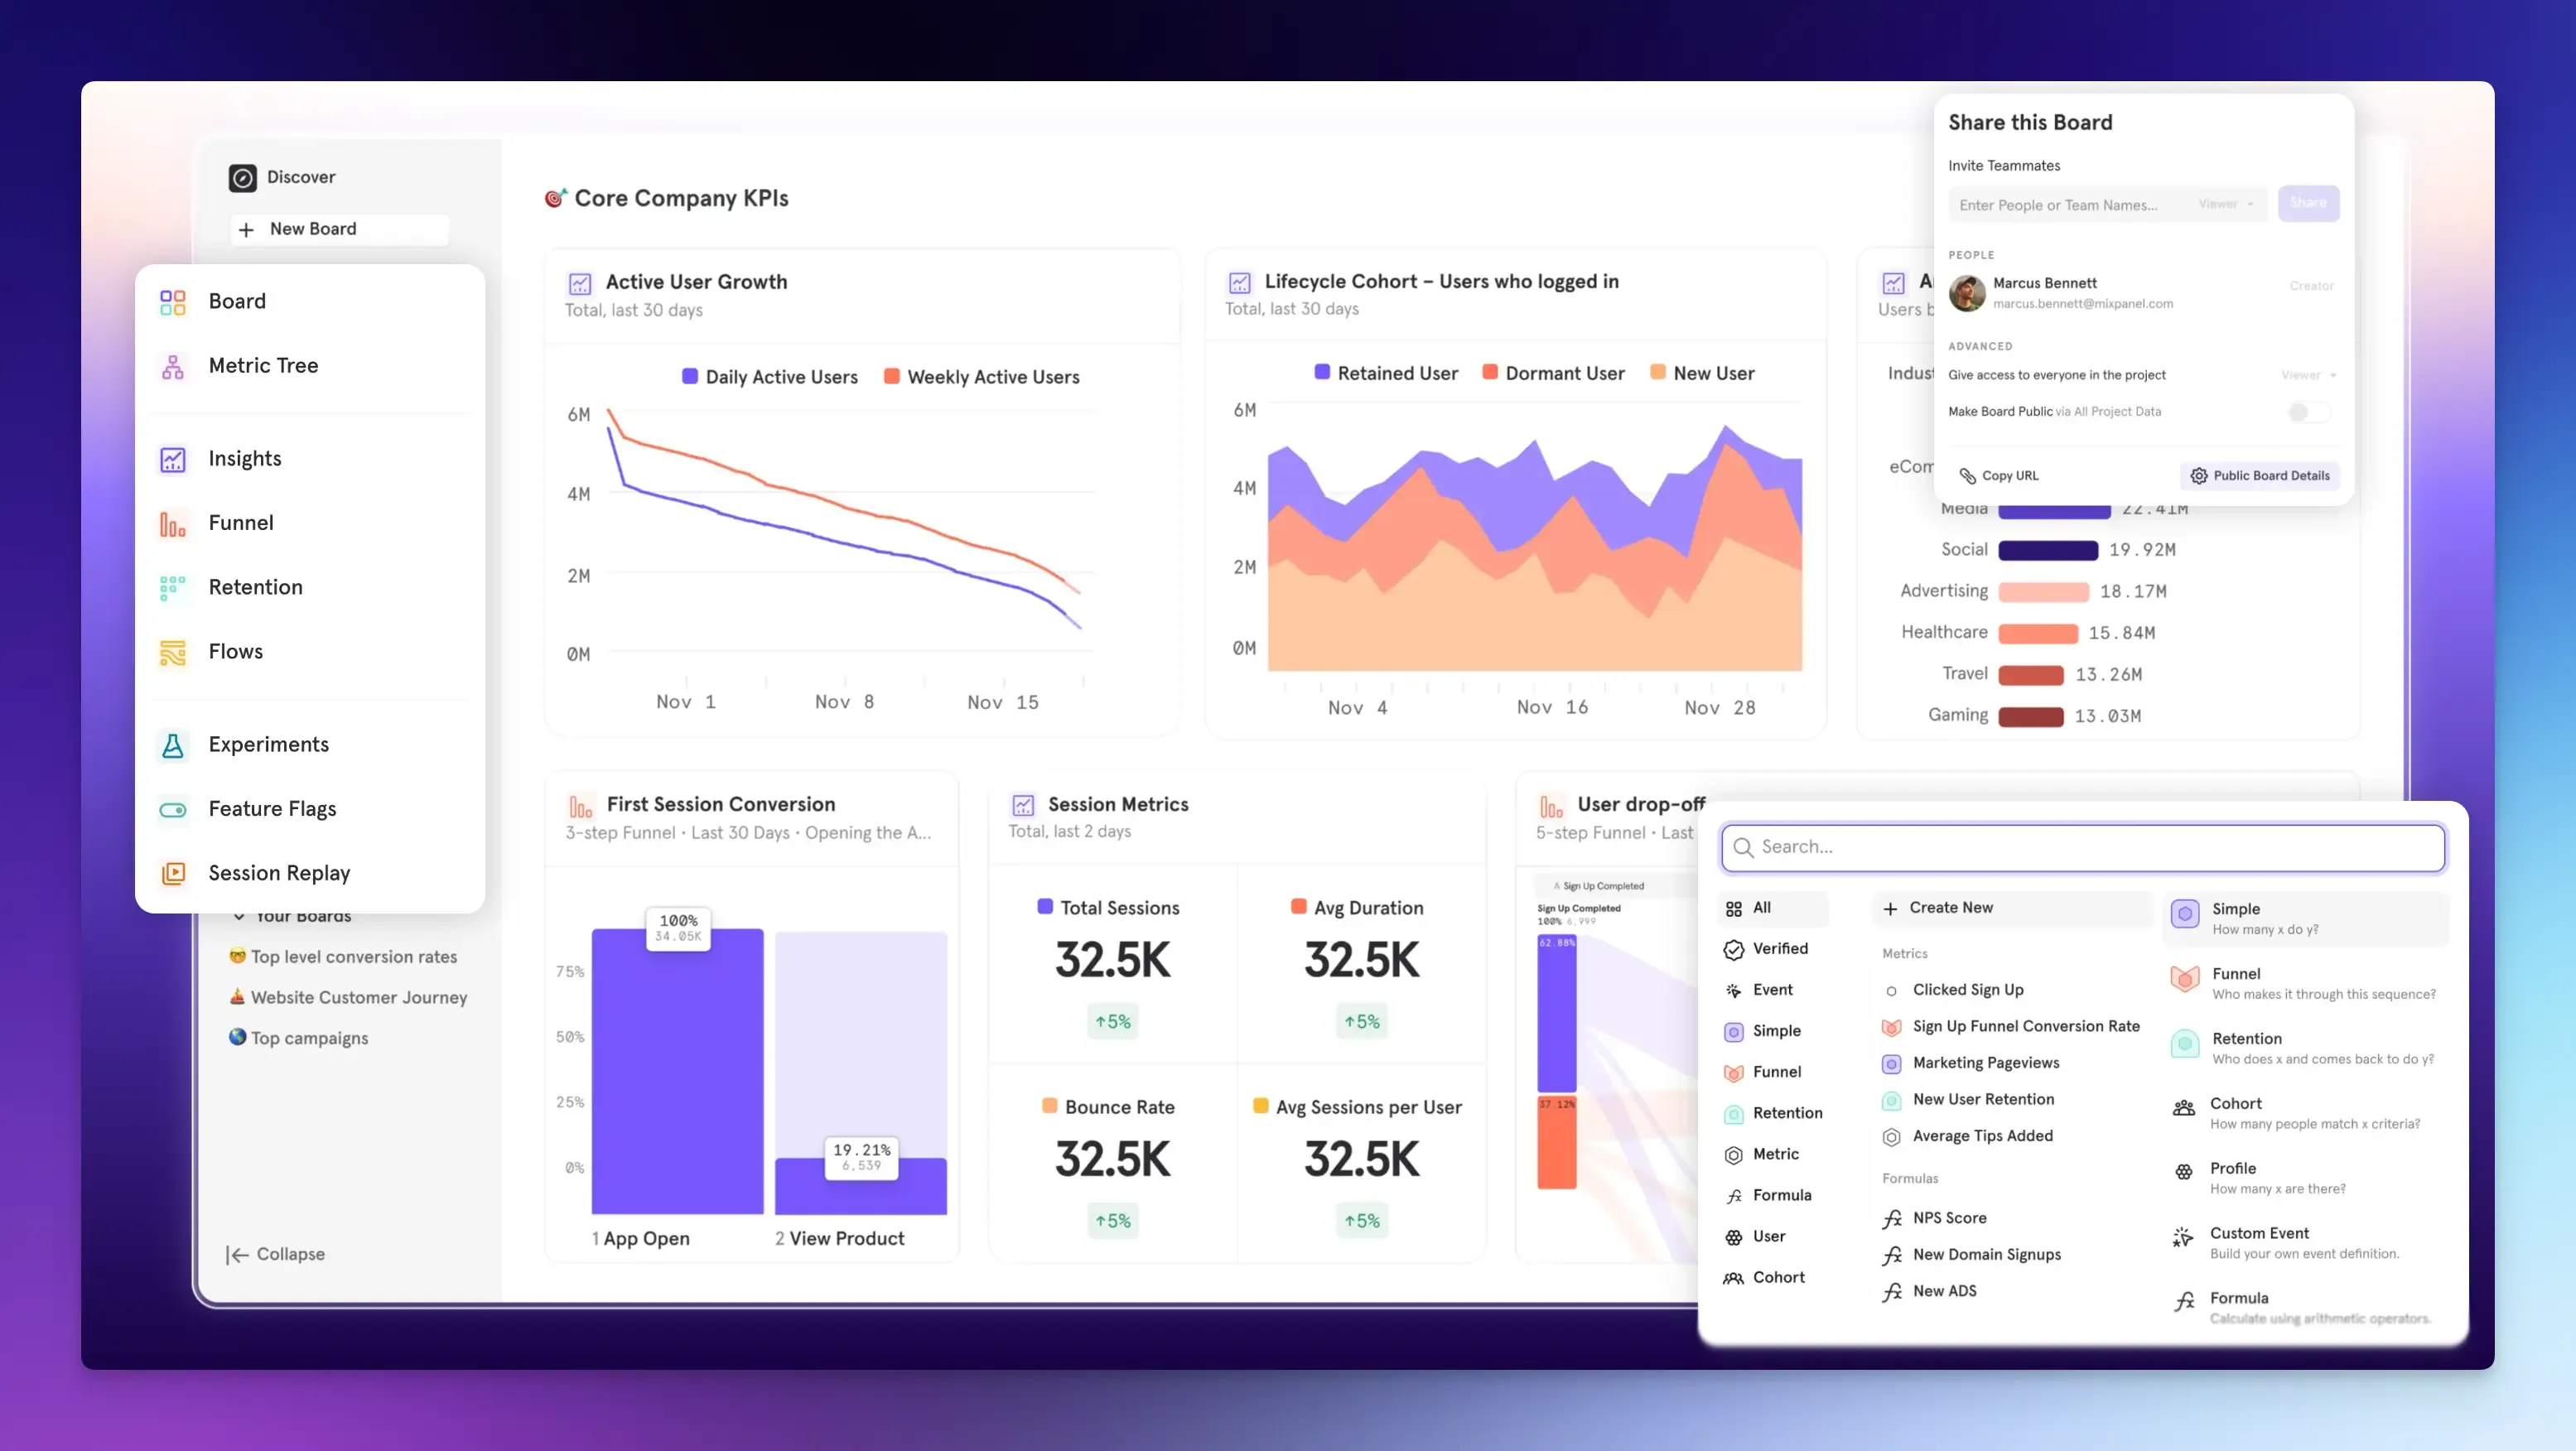Open the Funnel report builder

pos(240,522)
